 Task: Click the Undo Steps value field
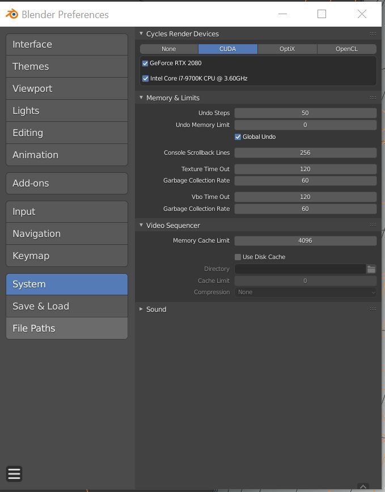[305, 113]
